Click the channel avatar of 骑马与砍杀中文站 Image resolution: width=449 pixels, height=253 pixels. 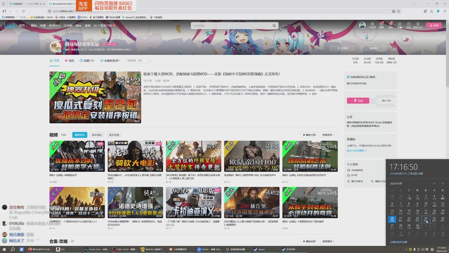pyautogui.click(x=55, y=47)
